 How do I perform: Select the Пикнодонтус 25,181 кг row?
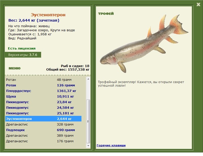[x=43, y=113]
